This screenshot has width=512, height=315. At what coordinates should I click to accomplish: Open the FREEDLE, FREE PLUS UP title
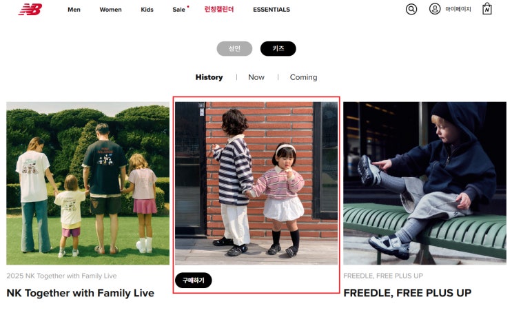[x=407, y=293]
